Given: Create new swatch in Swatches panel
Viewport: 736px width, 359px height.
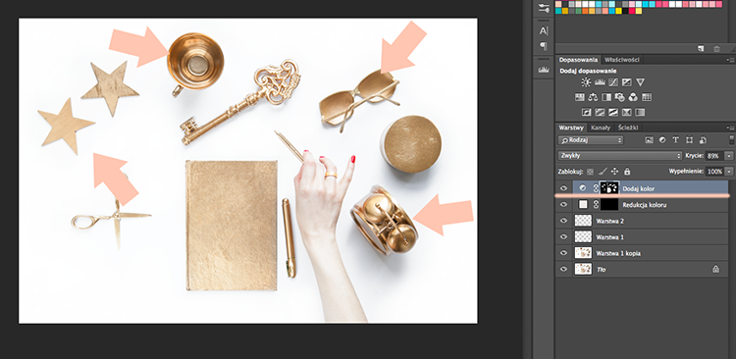Looking at the screenshot, I should click(x=701, y=48).
